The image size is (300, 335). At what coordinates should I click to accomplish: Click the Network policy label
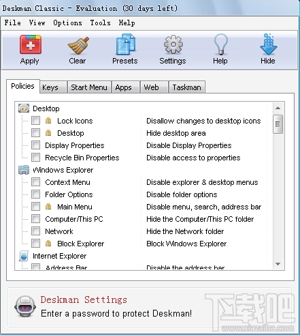coord(59,231)
